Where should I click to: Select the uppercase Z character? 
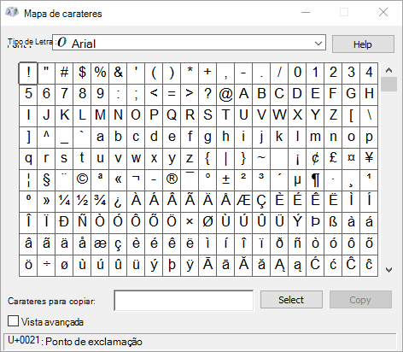(333, 116)
